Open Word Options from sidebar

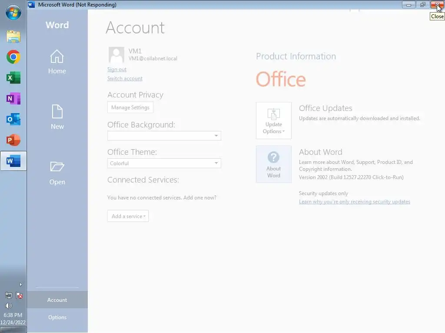57,317
